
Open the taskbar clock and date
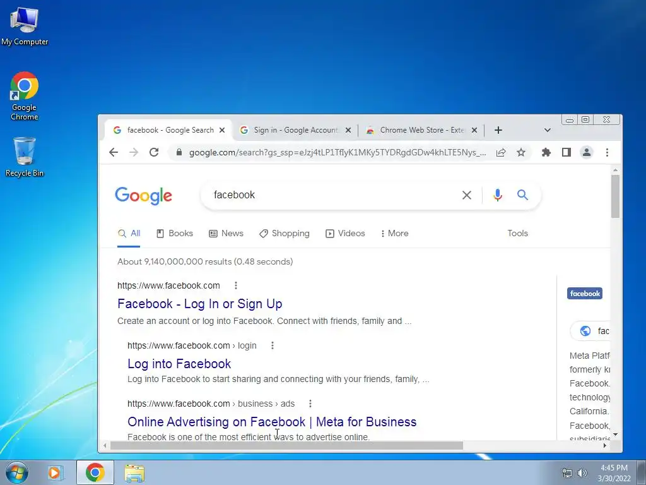[614, 473]
